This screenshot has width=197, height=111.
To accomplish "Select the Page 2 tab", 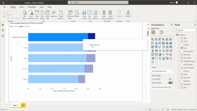I will (15, 105).
